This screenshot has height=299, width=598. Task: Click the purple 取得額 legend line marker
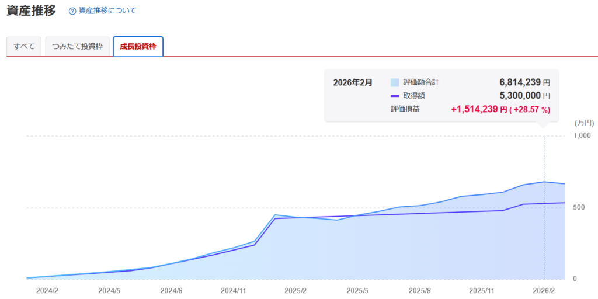395,96
